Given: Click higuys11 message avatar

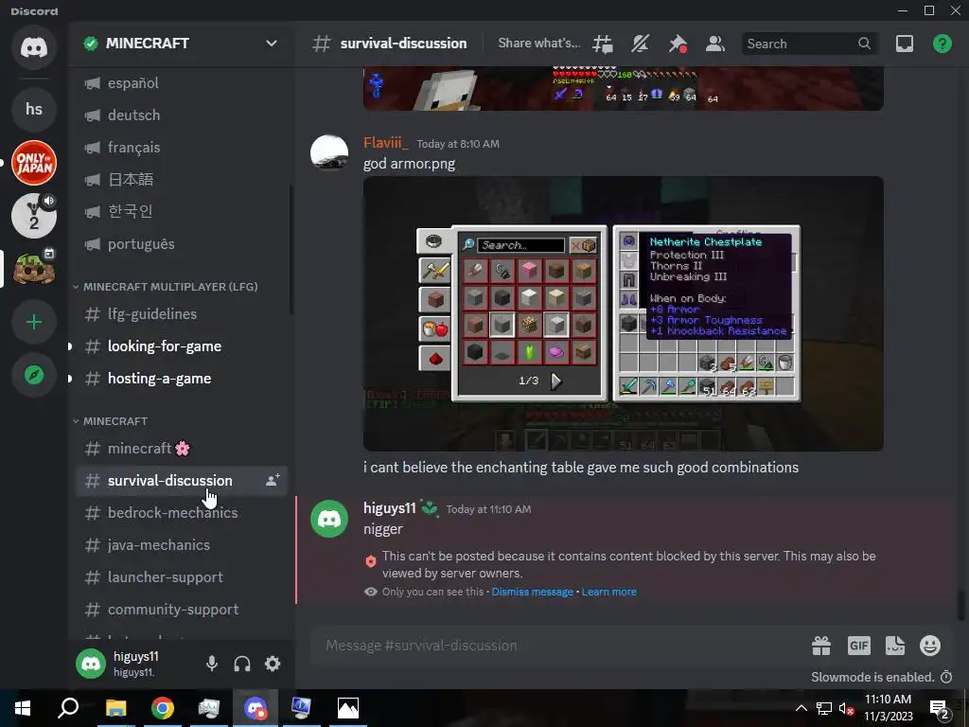Looking at the screenshot, I should pos(328,519).
